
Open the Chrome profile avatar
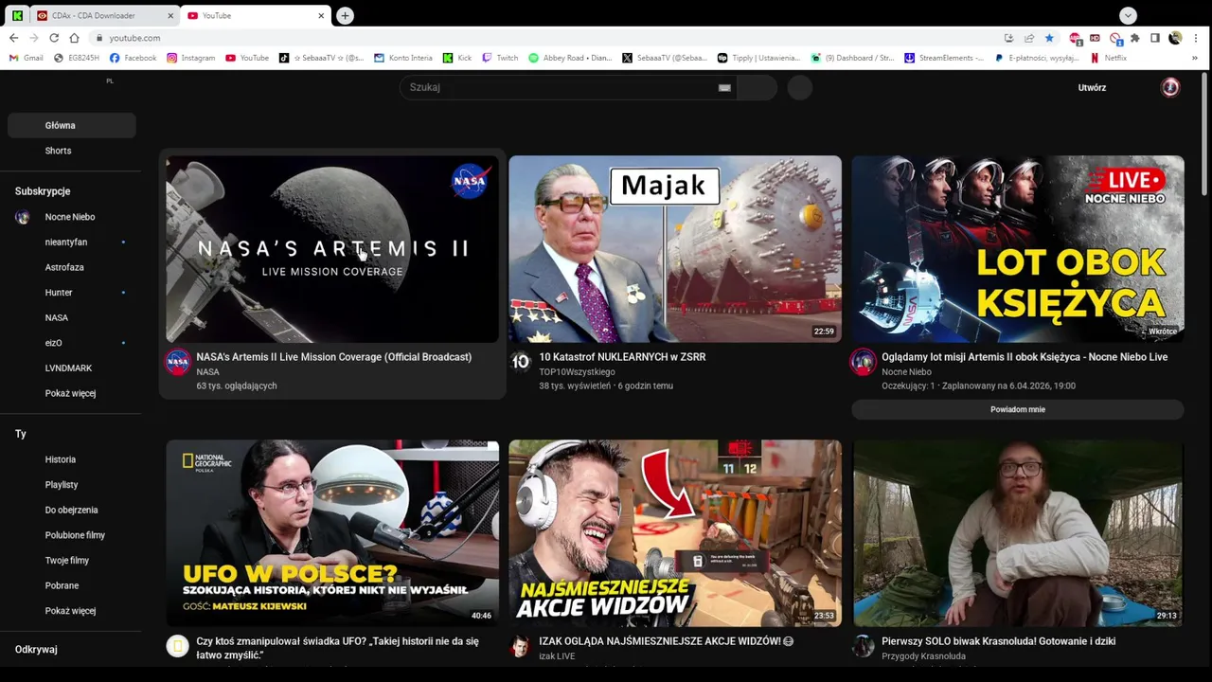[x=1175, y=38]
